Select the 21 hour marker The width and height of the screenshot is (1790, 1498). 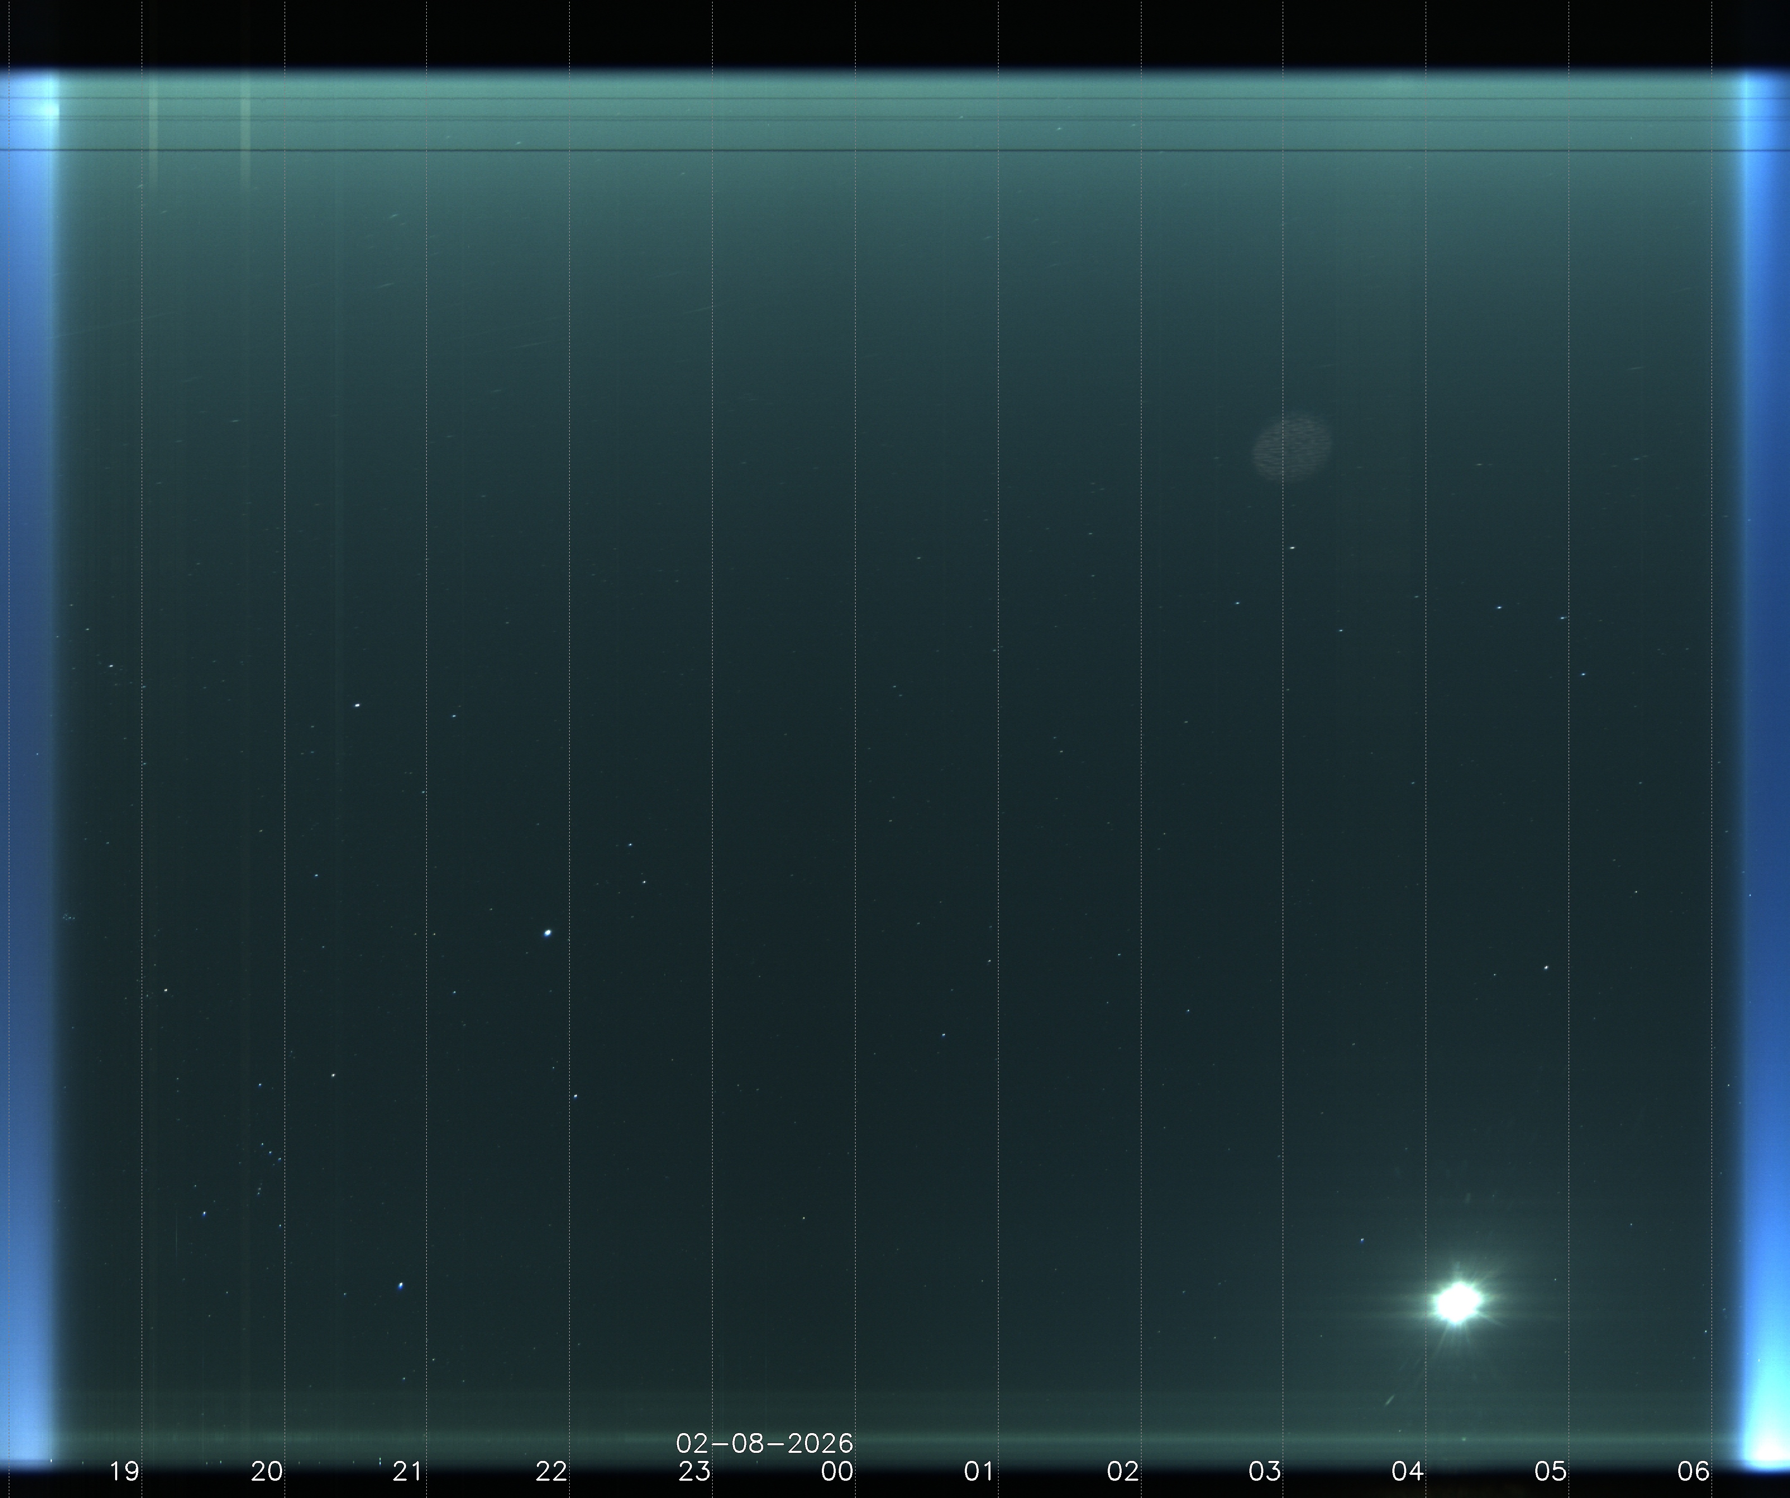(407, 1471)
